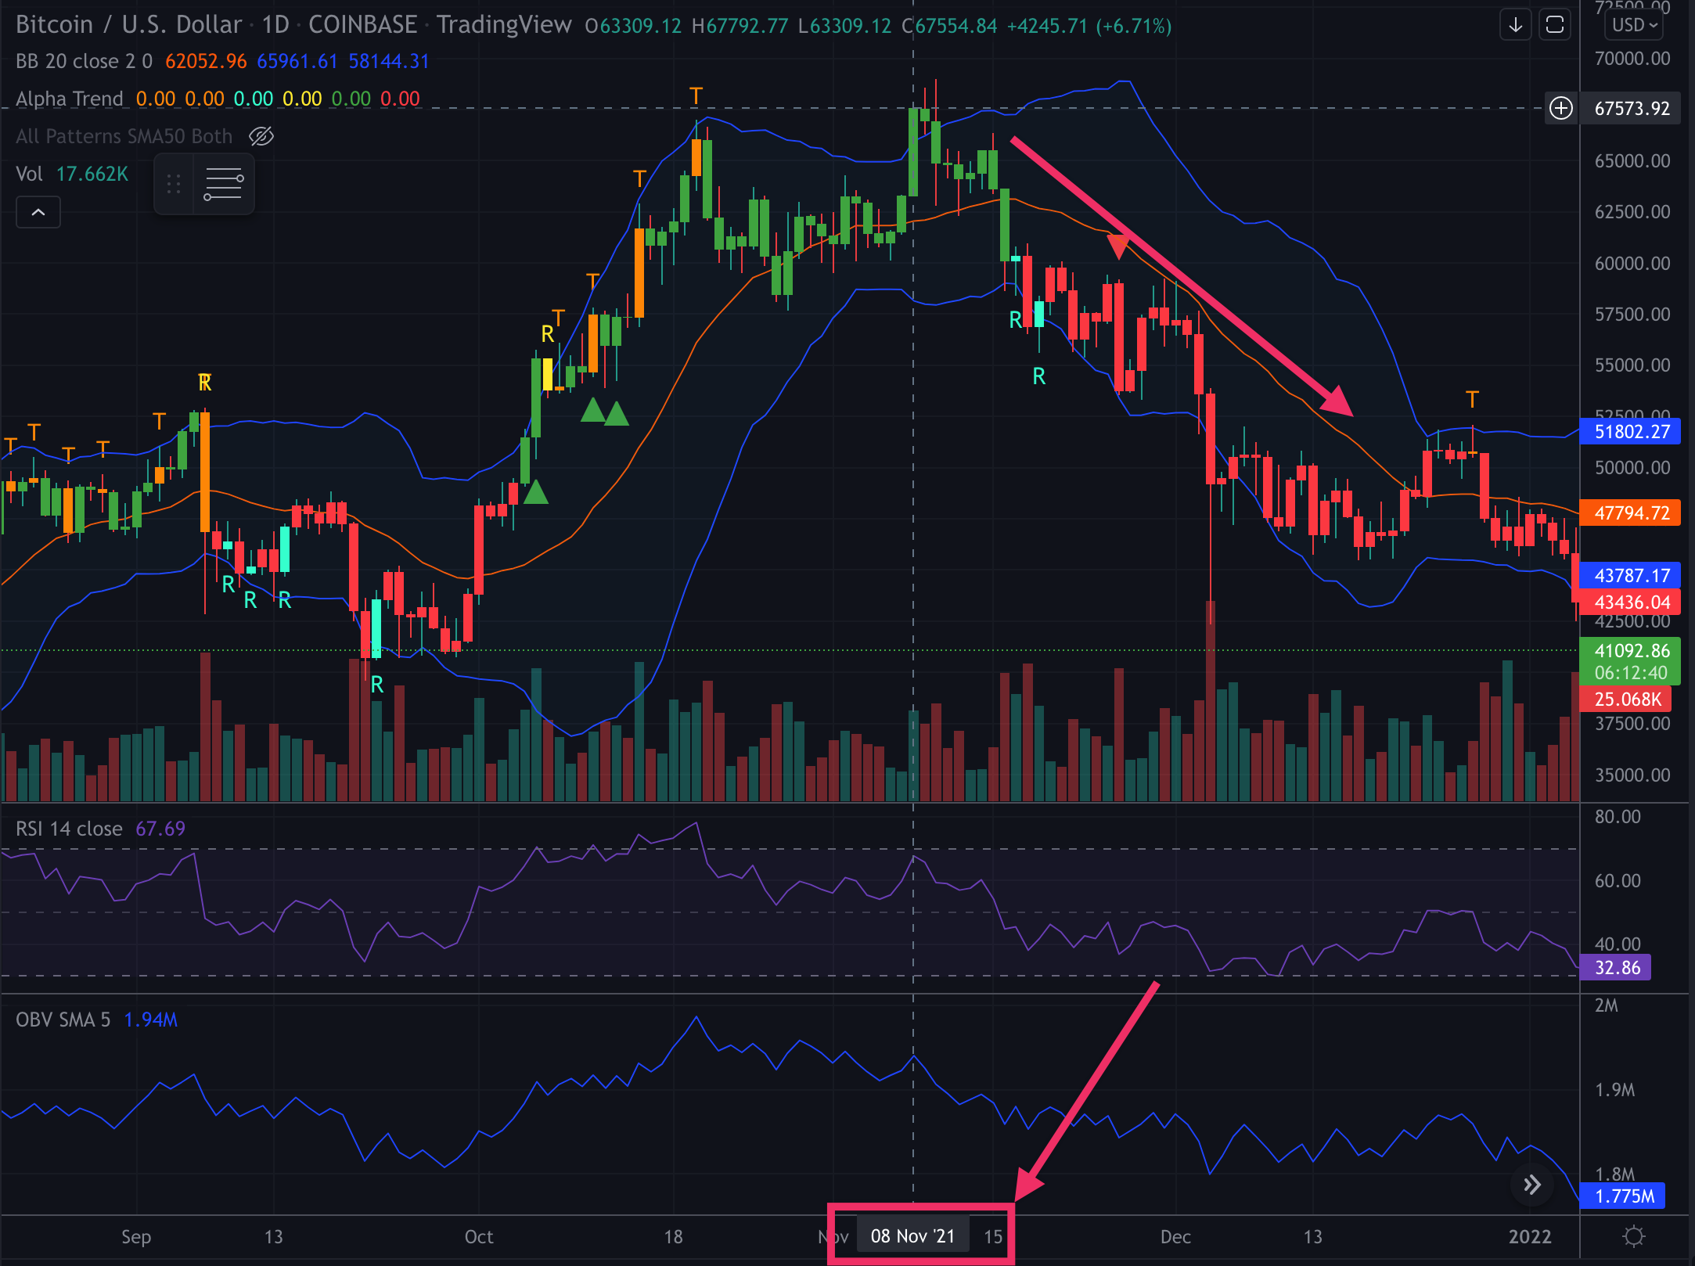
Task: Click the Bitcoin / U.S. Dollar title
Action: coord(128,25)
